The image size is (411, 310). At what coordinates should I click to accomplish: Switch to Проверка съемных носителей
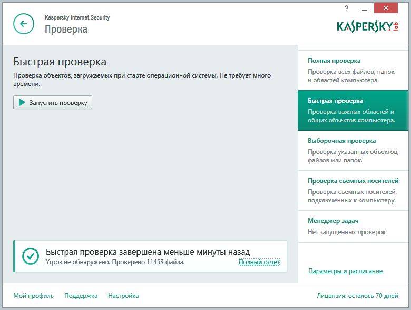click(x=353, y=190)
